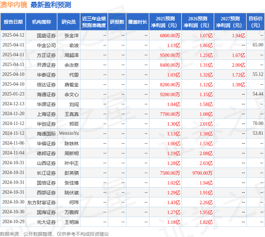Viewport: 265px width, 237px height.
Task: Select 长江证券's 9700.00万 forecast value
Action: [202, 173]
